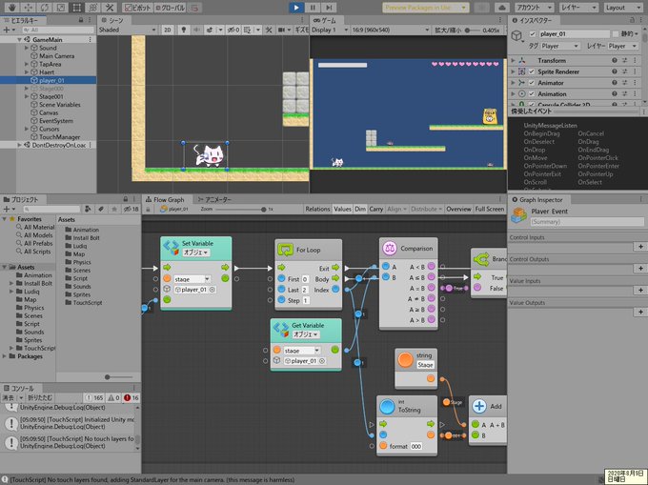Open the Account dropdown

(534, 8)
